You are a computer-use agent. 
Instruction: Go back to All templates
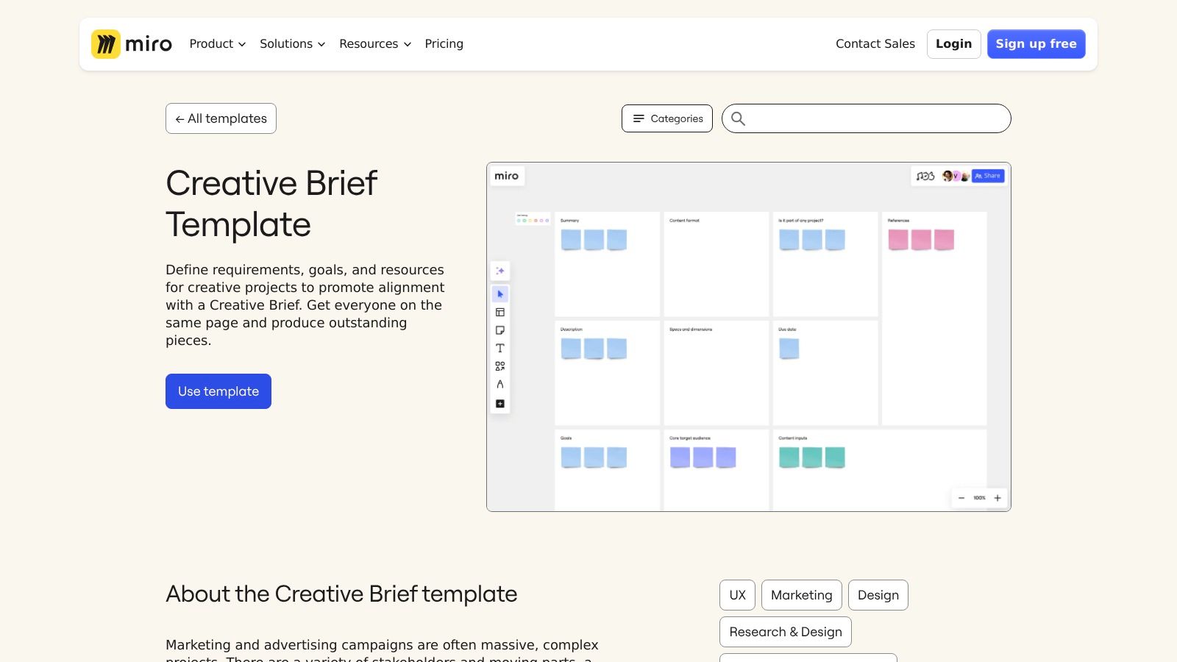pos(221,118)
